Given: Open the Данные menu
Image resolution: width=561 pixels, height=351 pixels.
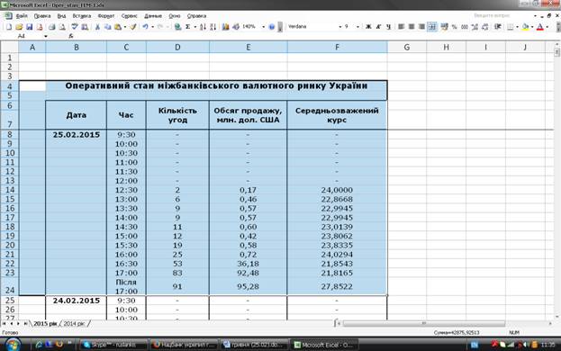Looking at the screenshot, I should 153,16.
